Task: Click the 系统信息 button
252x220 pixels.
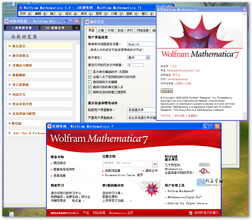Action: coord(167,91)
